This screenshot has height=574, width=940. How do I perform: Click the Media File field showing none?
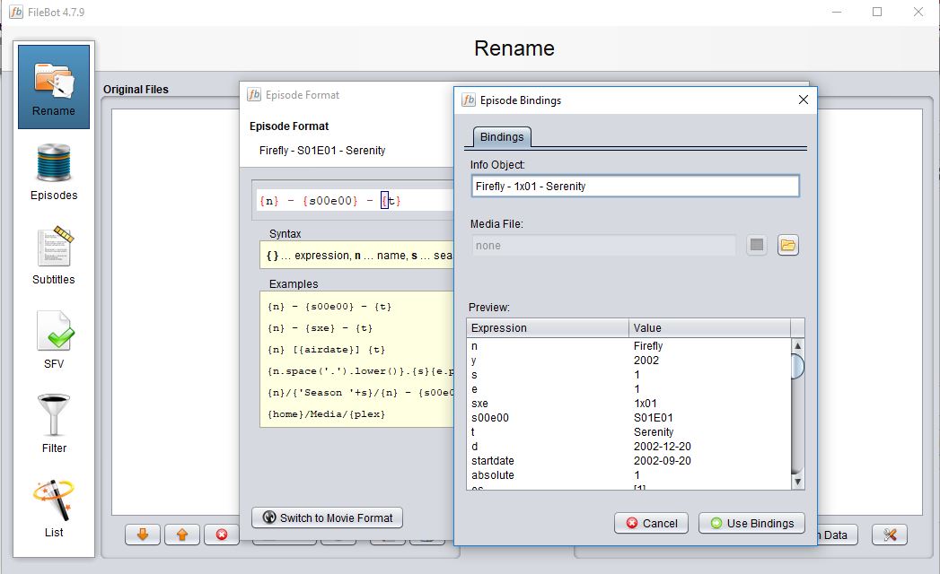[x=603, y=245]
